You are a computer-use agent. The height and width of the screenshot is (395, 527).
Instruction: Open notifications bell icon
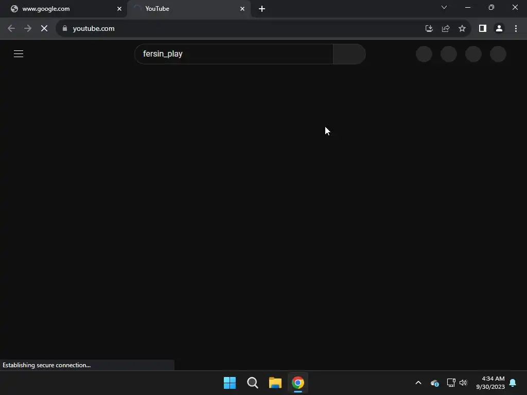point(513,383)
